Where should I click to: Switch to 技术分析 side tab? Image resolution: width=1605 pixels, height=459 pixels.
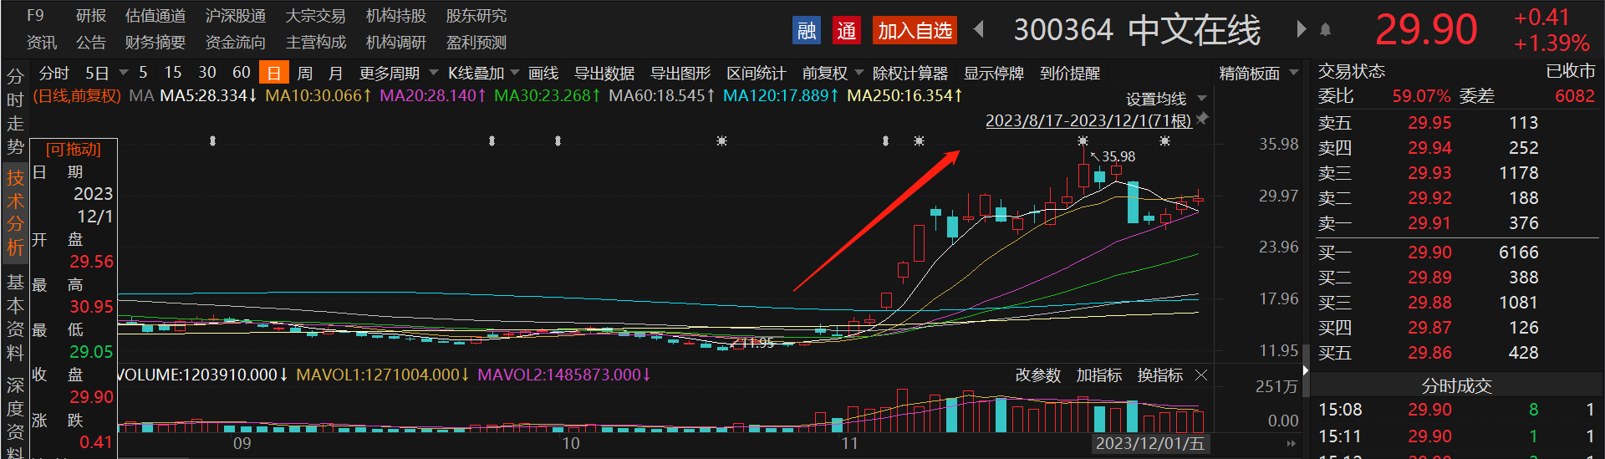pyautogui.click(x=15, y=212)
